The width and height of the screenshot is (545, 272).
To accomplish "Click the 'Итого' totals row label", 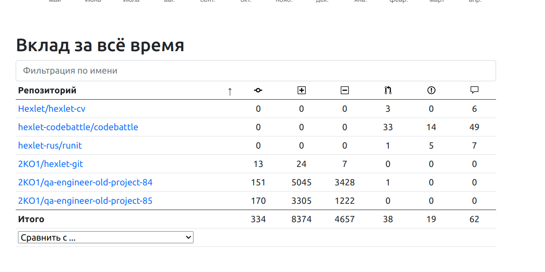I will tap(31, 219).
